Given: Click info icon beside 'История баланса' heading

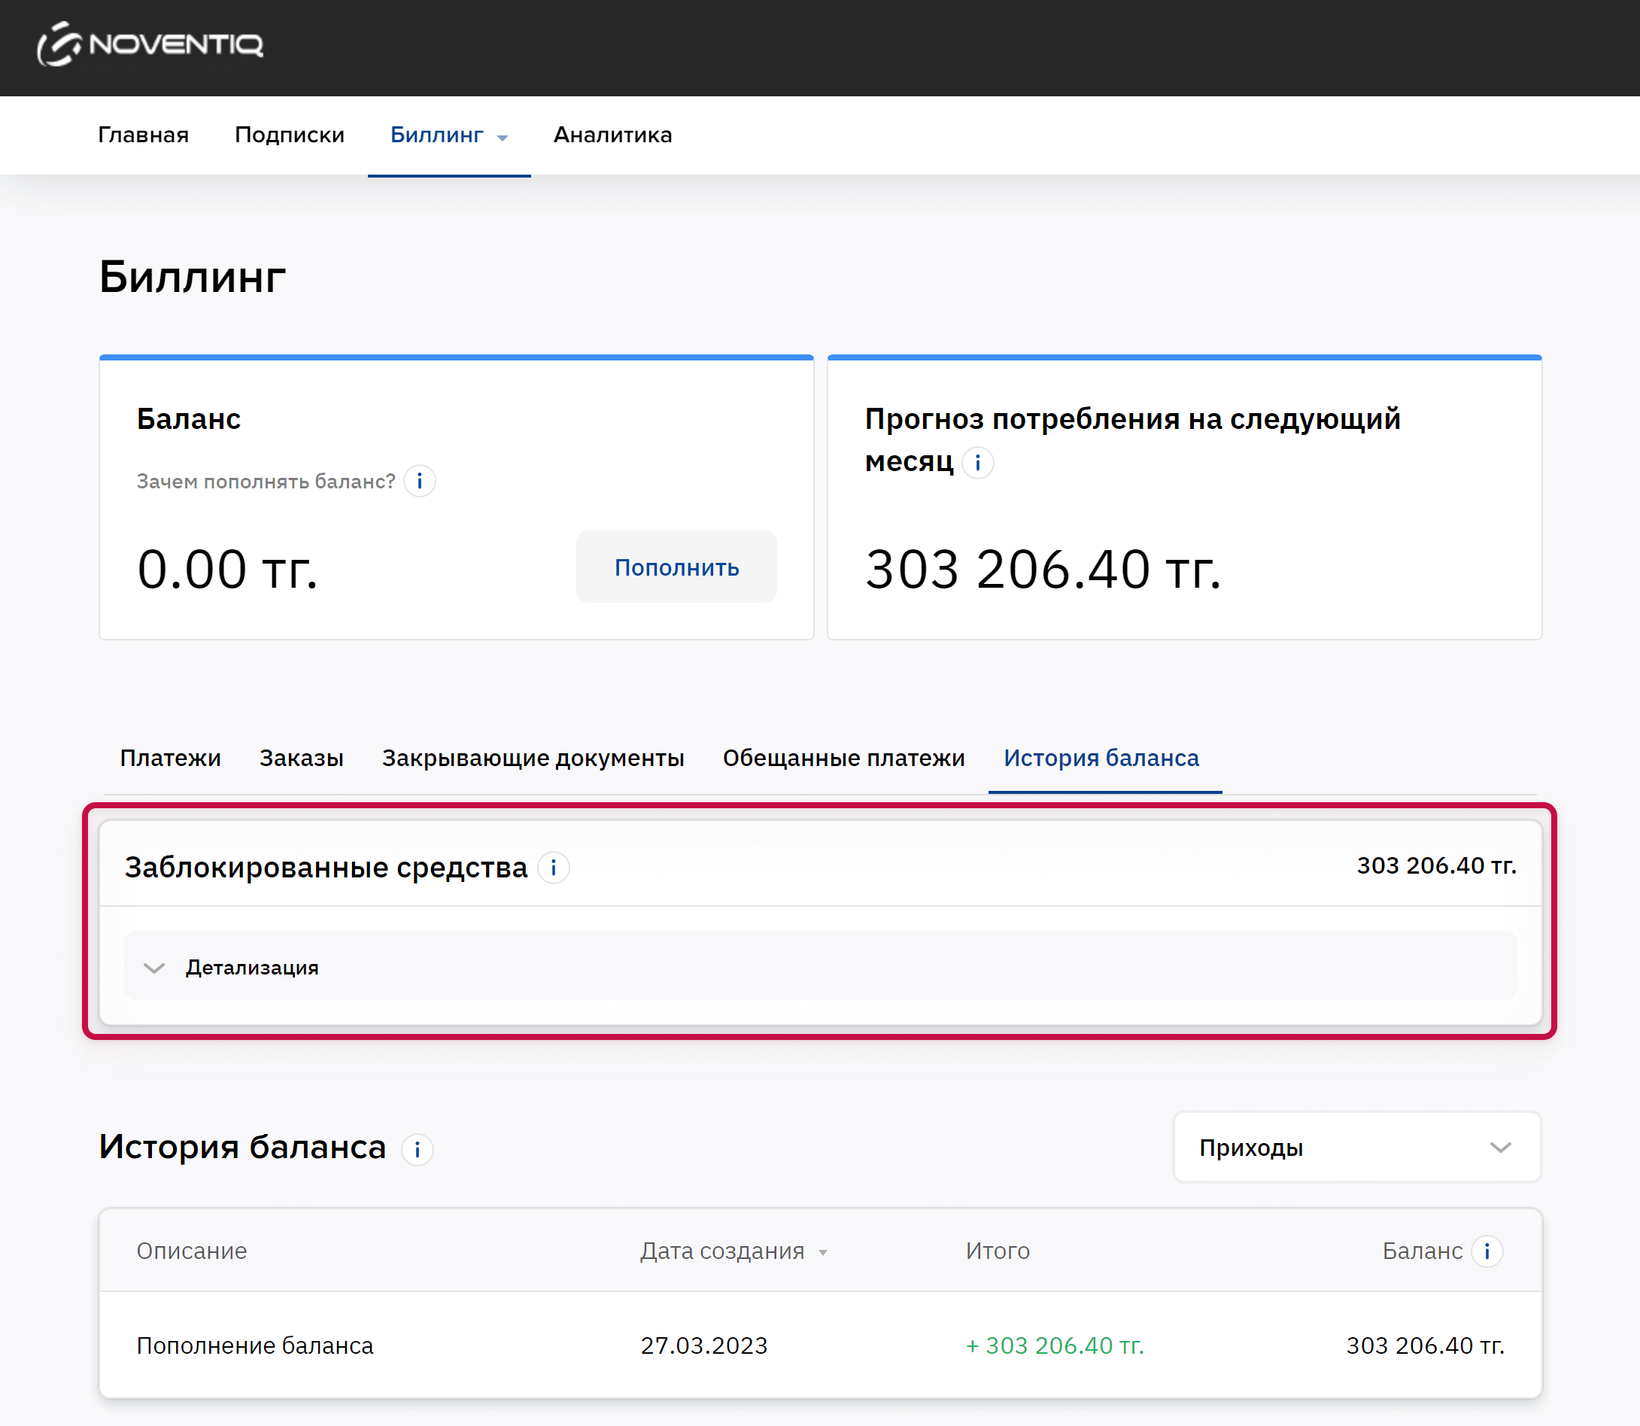Looking at the screenshot, I should click(417, 1150).
